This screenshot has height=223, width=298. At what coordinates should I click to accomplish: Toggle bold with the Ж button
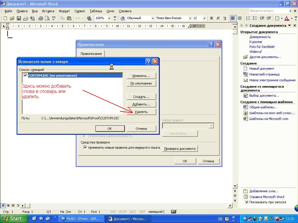tap(211, 18)
